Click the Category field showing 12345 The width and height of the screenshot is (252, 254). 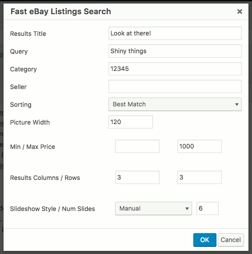pyautogui.click(x=175, y=69)
